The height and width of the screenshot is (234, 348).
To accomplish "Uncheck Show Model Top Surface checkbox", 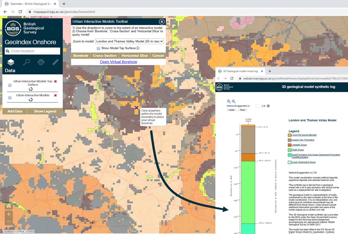I will (98, 48).
